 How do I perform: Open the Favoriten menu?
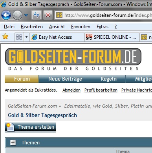coord(81,27)
